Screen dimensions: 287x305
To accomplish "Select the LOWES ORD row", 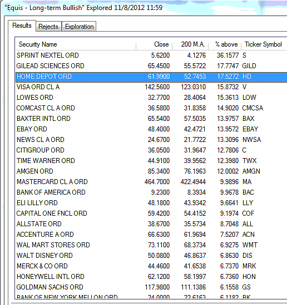I will [151, 98].
